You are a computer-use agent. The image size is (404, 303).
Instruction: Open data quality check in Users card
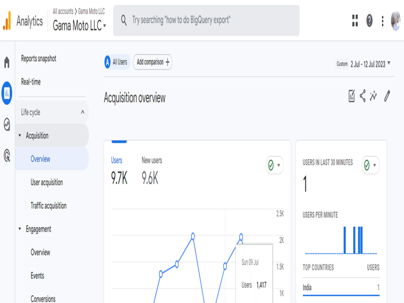(x=274, y=165)
